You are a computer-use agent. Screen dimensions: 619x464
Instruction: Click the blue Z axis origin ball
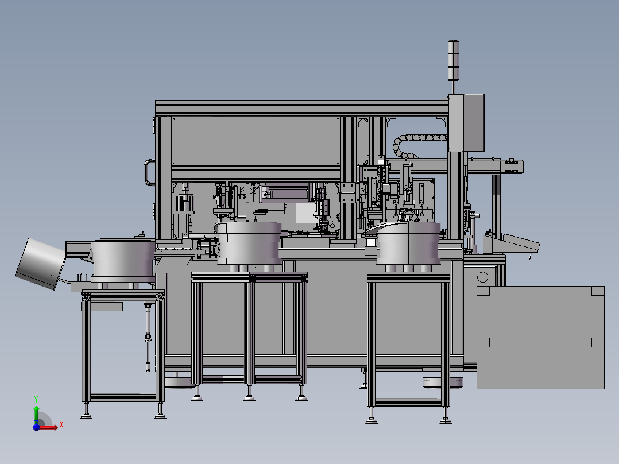pos(36,428)
